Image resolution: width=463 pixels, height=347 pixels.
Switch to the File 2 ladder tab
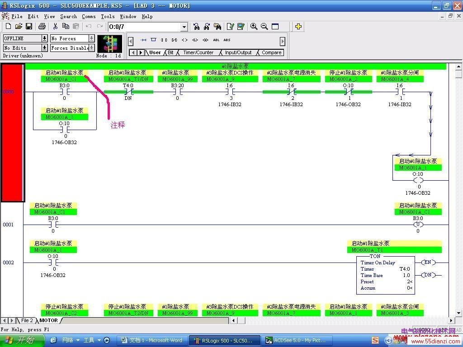coord(27,320)
